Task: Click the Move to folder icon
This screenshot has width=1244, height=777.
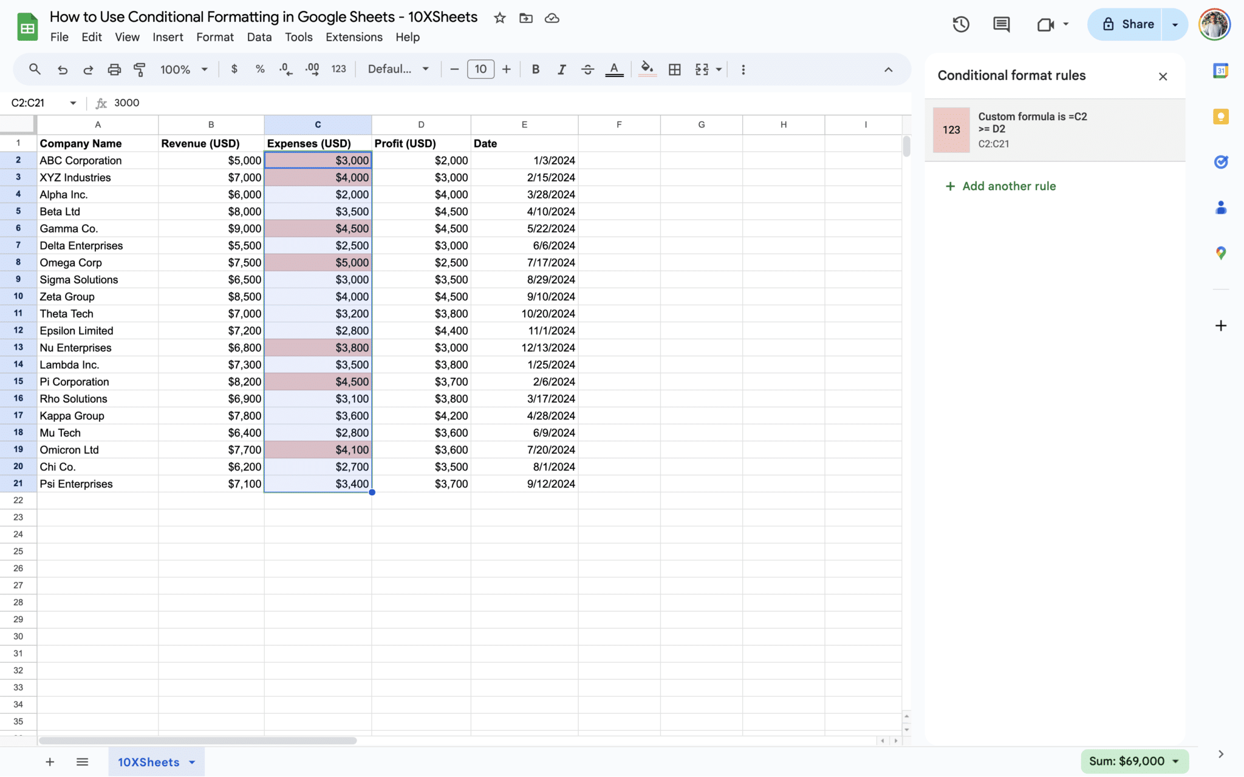Action: 526,18
